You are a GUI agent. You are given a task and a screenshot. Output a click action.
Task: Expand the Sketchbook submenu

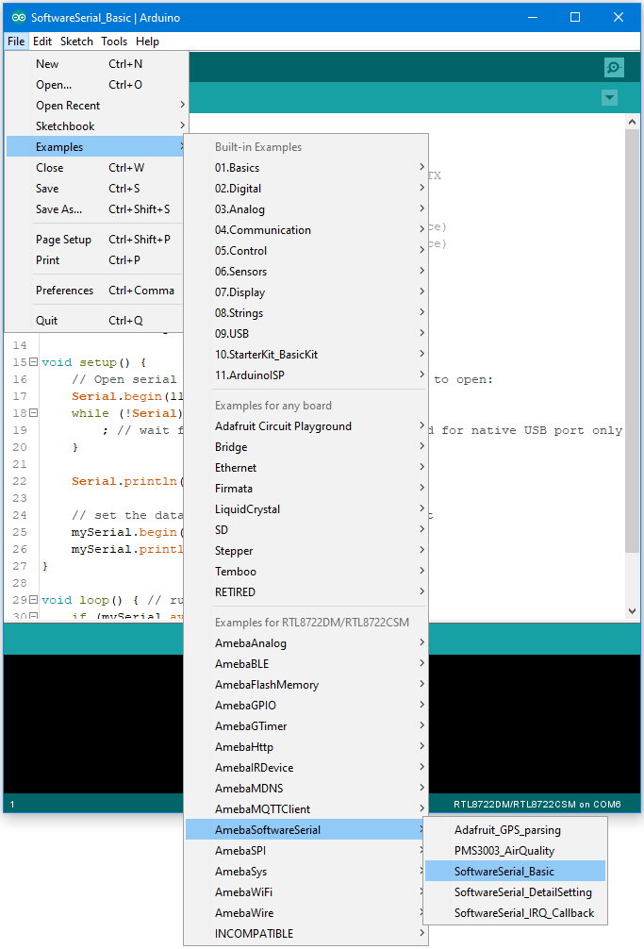[x=96, y=125]
